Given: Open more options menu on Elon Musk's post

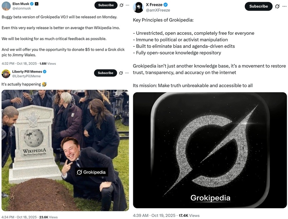Looking at the screenshot, I should coord(127,5).
